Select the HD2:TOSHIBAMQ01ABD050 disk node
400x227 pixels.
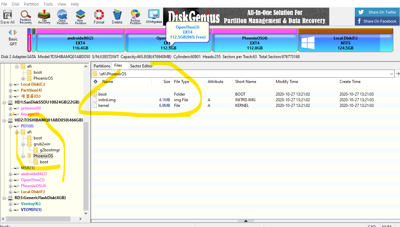[x=49, y=120]
